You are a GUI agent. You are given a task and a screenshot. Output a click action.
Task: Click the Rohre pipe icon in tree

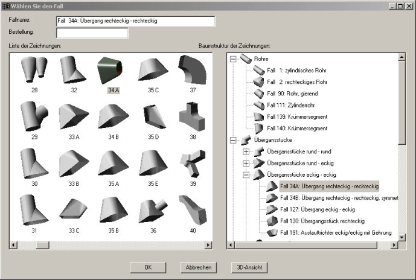[x=246, y=59]
